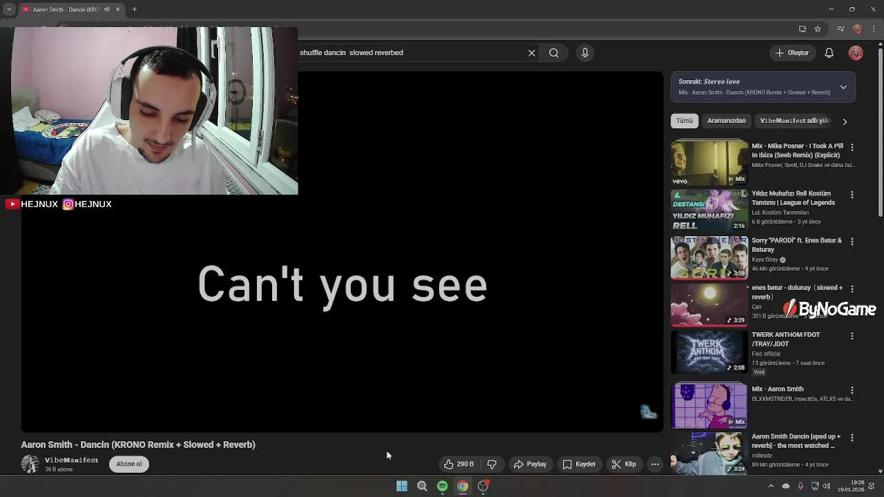Save the video with Kaydet
The height and width of the screenshot is (497, 884).
579,464
